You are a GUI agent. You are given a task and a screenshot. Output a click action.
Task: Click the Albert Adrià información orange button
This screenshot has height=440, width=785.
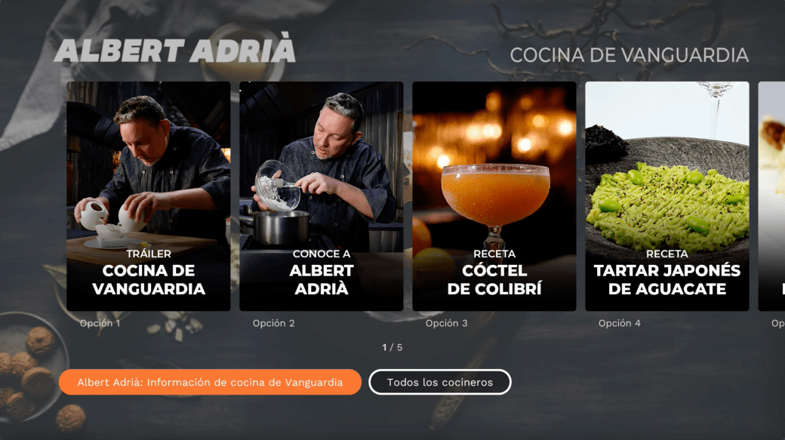(210, 382)
